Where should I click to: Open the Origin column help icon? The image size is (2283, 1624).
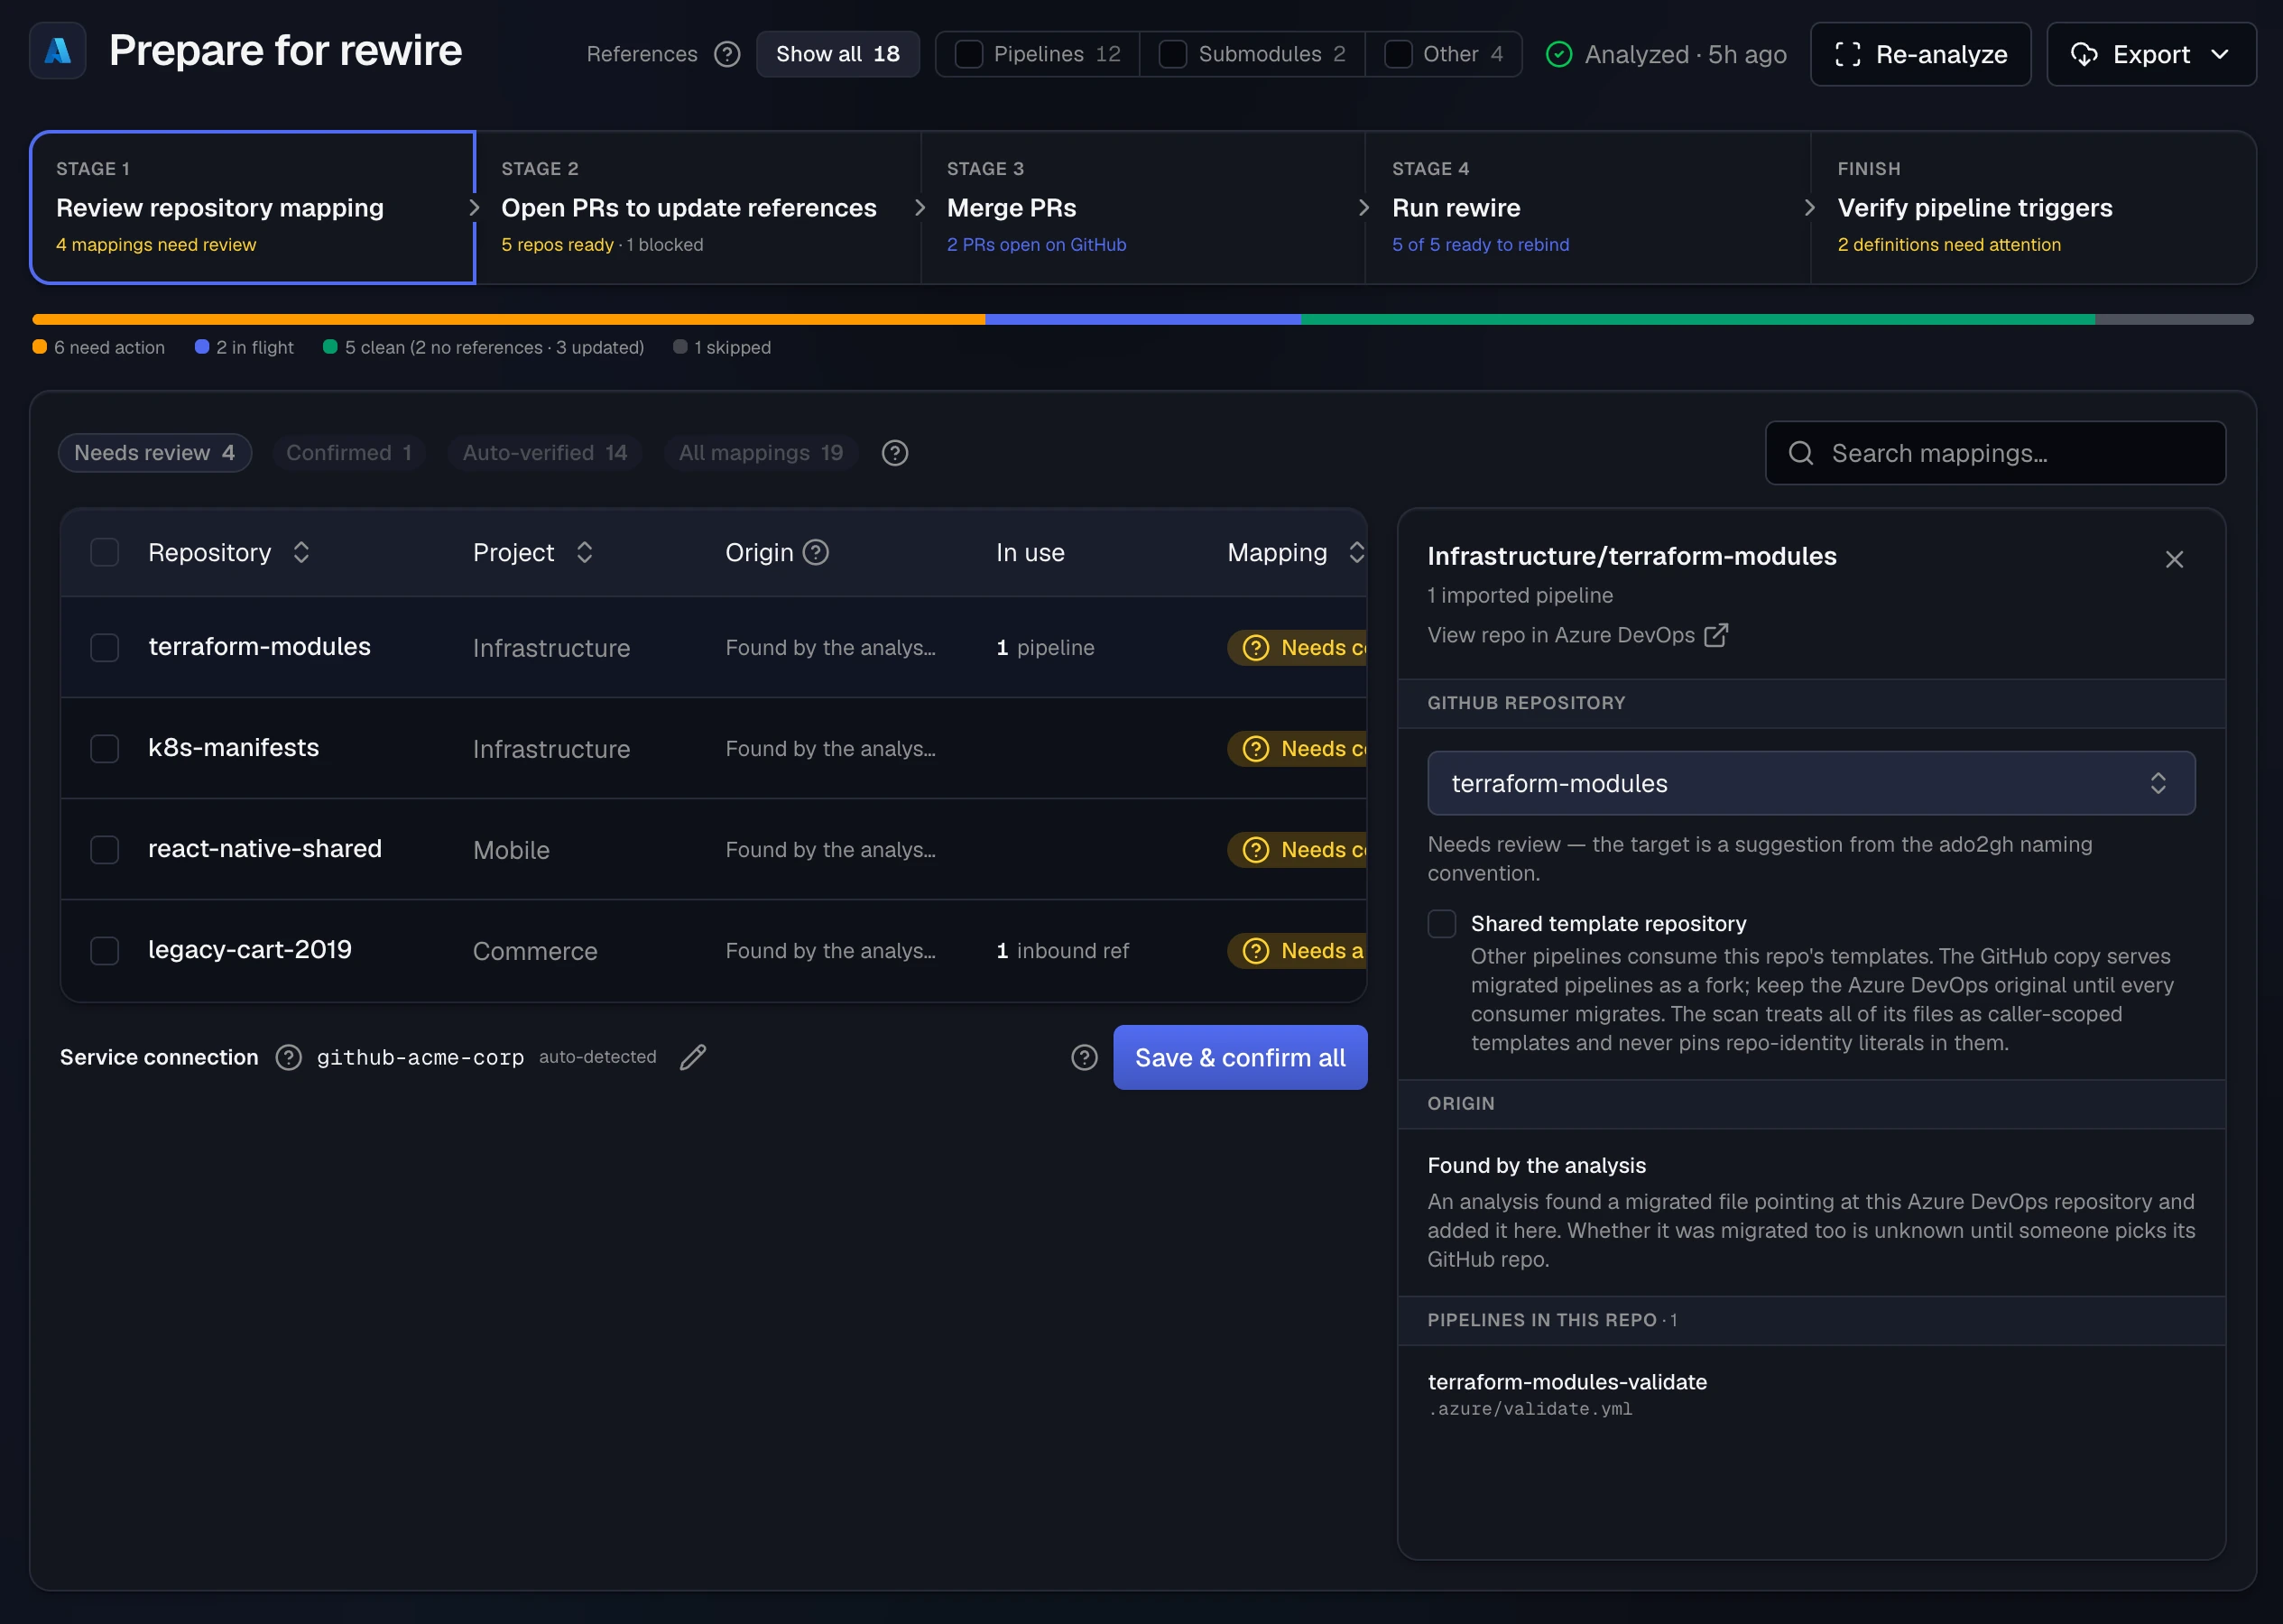tap(815, 552)
